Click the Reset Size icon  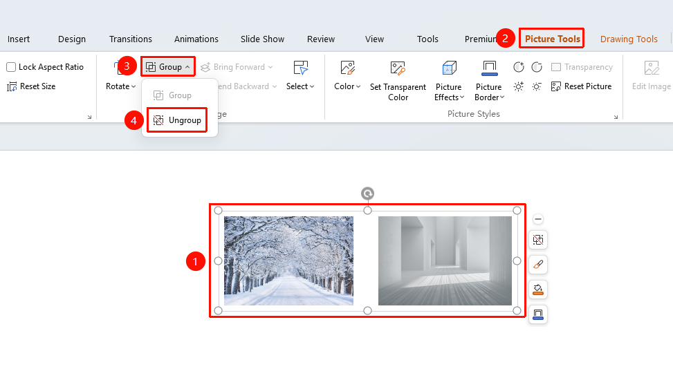pos(12,86)
